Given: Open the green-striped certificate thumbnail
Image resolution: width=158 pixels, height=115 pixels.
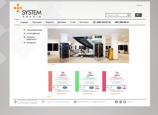Looking at the screenshot, I should pyautogui.click(x=88, y=81).
